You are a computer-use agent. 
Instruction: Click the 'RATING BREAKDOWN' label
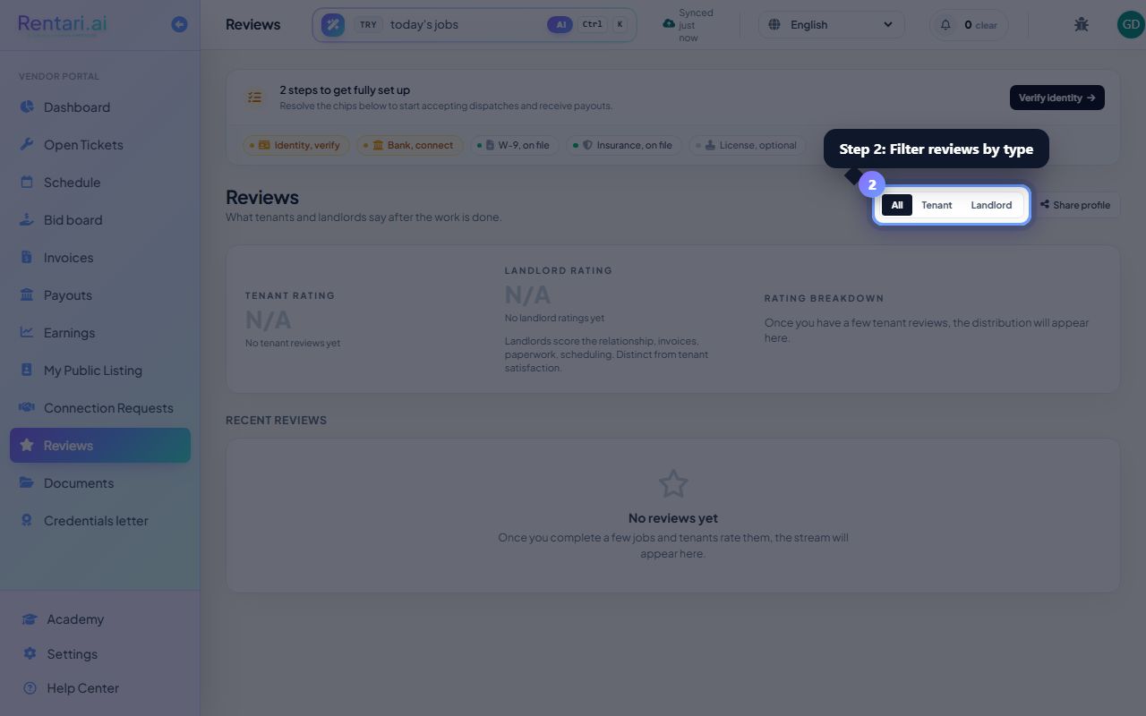[x=824, y=298]
